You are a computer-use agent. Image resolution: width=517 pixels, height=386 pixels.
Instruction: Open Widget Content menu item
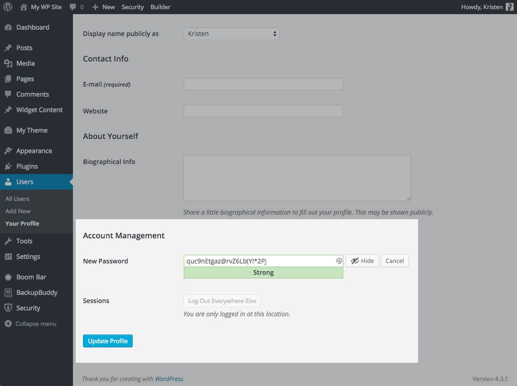[36, 110]
